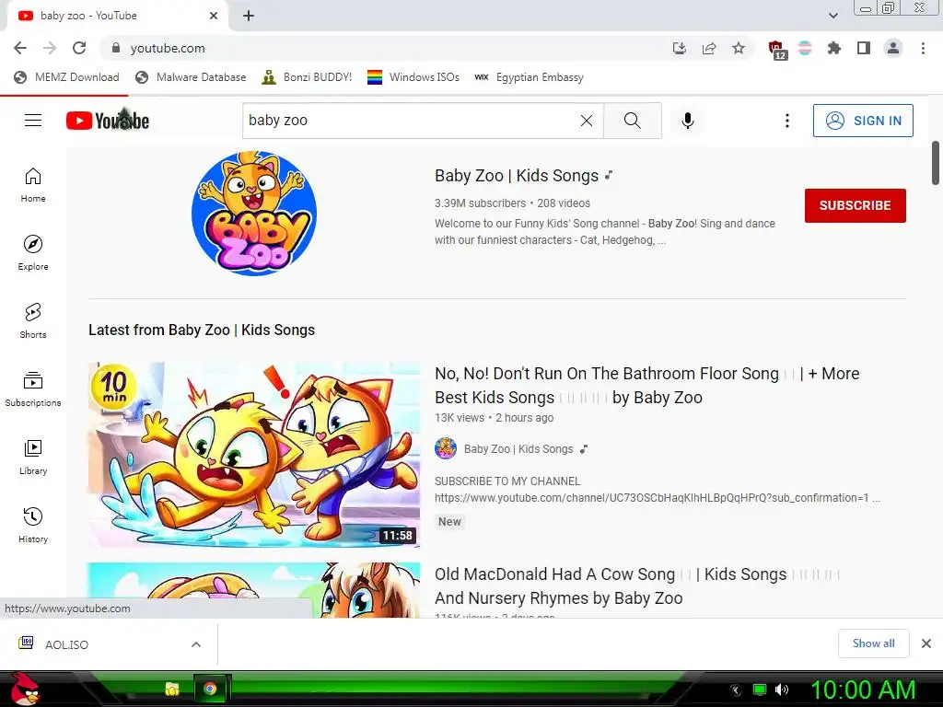This screenshot has width=943, height=707.
Task: Click the pink and blue striped extension icon
Action: (x=805, y=48)
